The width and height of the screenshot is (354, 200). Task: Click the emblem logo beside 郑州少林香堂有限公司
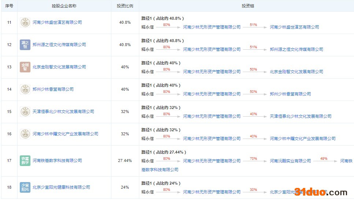click(25, 89)
